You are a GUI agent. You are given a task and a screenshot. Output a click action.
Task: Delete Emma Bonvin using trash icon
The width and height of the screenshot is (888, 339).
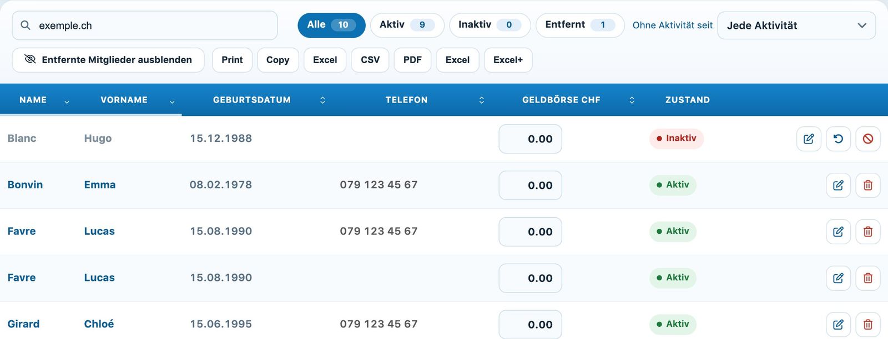pos(868,186)
